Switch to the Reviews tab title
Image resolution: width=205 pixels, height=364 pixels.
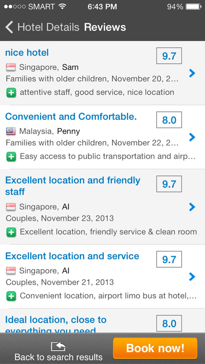pos(105,27)
